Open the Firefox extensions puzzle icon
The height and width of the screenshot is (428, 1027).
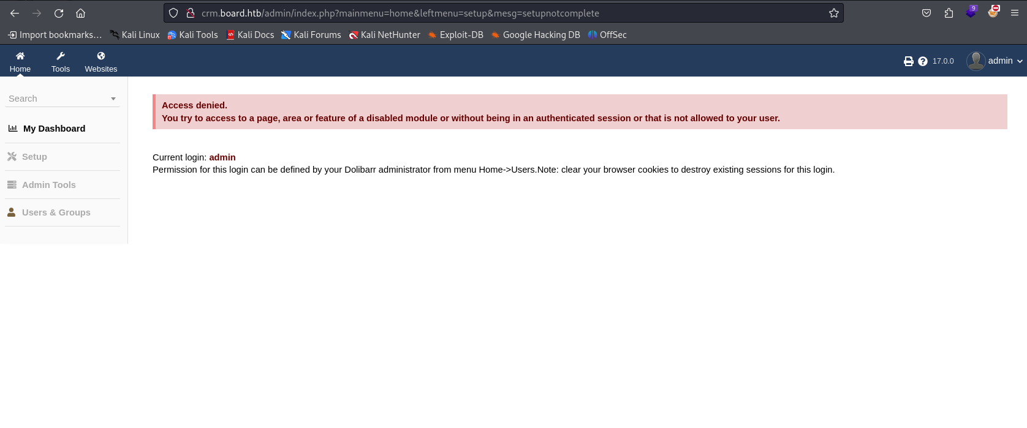[x=949, y=13]
